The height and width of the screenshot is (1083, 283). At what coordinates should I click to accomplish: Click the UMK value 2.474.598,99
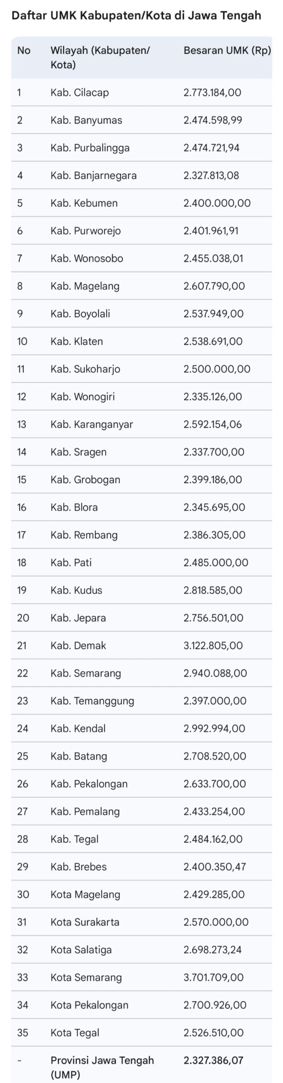pyautogui.click(x=212, y=120)
